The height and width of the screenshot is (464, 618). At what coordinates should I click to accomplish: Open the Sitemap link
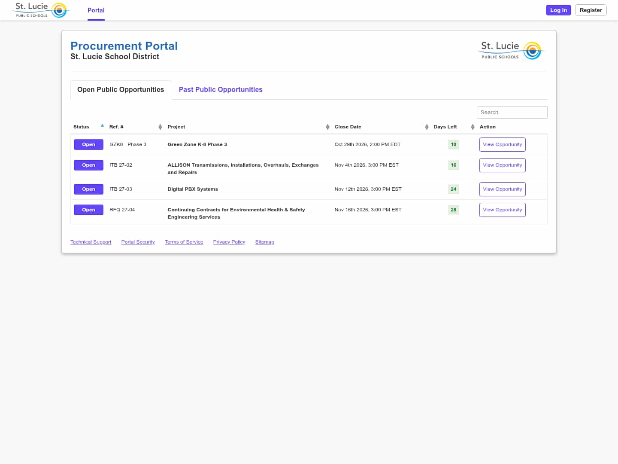coord(265,242)
